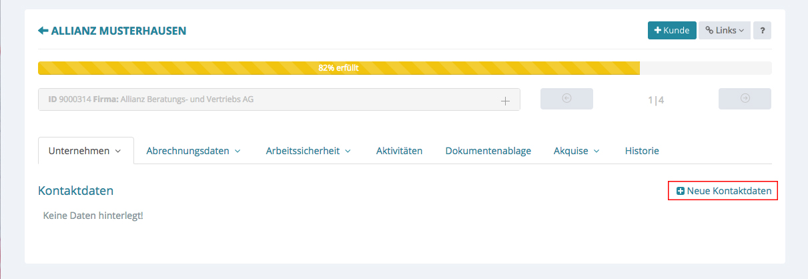
Task: Expand the Akquise tab dropdown
Action: click(576, 151)
